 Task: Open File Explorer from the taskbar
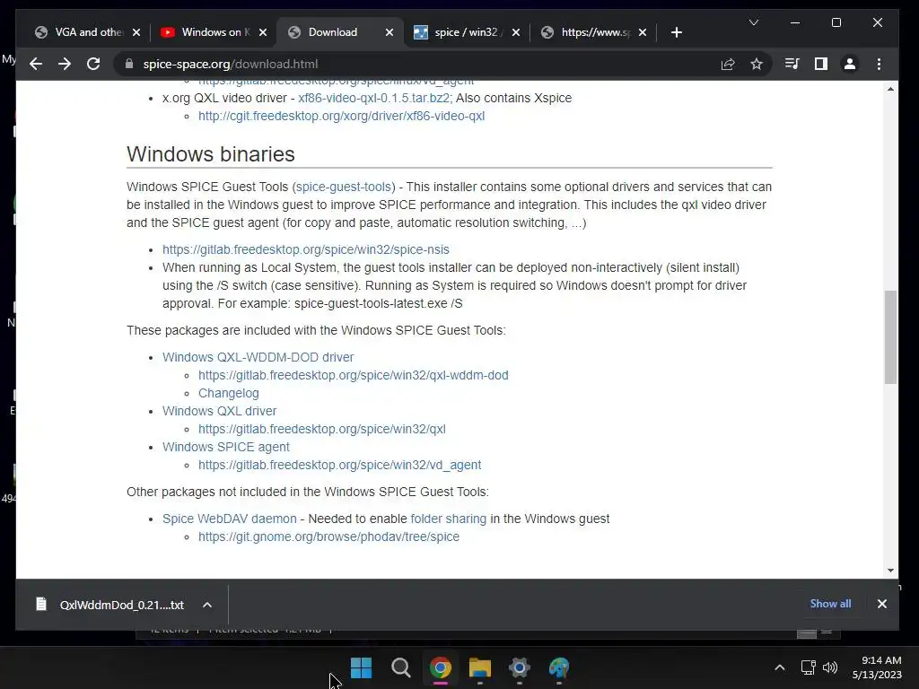479,667
